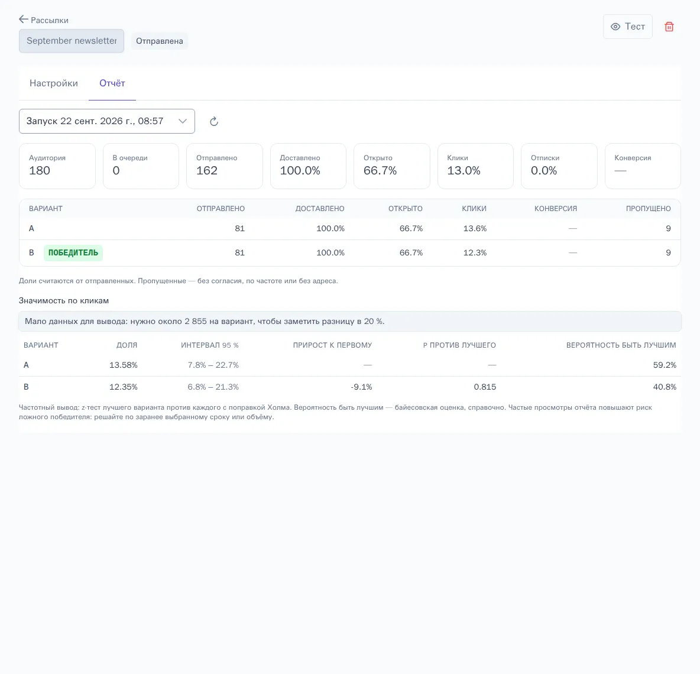Screen dimensions: 700x674
Task: Click the 12.35% share for variant B
Action: point(123,387)
